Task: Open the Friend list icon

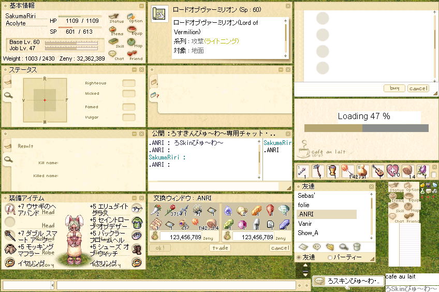Action: pos(135,56)
